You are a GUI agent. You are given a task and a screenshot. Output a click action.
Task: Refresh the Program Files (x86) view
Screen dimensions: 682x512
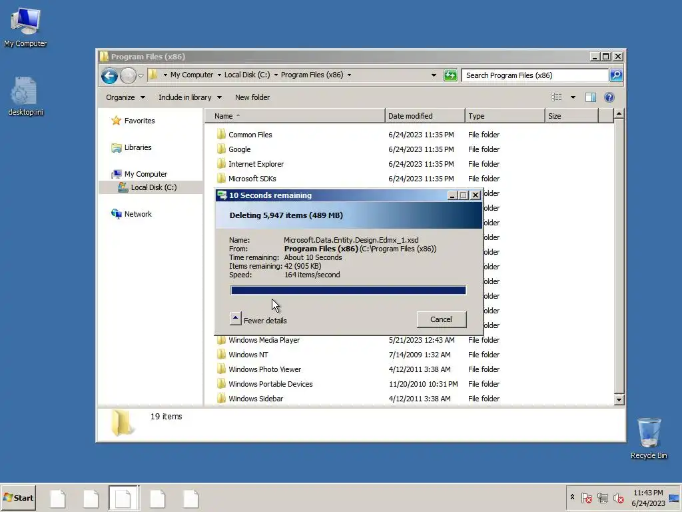[450, 75]
